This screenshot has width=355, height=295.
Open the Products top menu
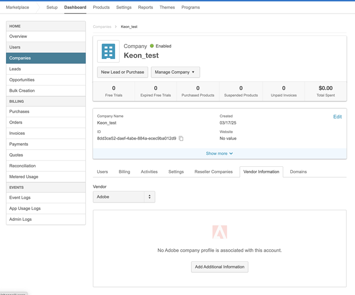(101, 8)
